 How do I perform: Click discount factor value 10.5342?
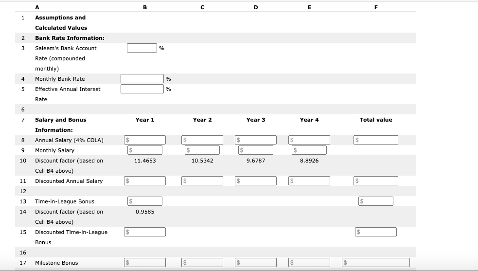pyautogui.click(x=202, y=161)
